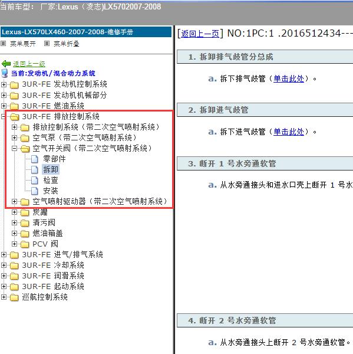Select the 拆卸 tree item
The image size is (353, 354).
51,169
